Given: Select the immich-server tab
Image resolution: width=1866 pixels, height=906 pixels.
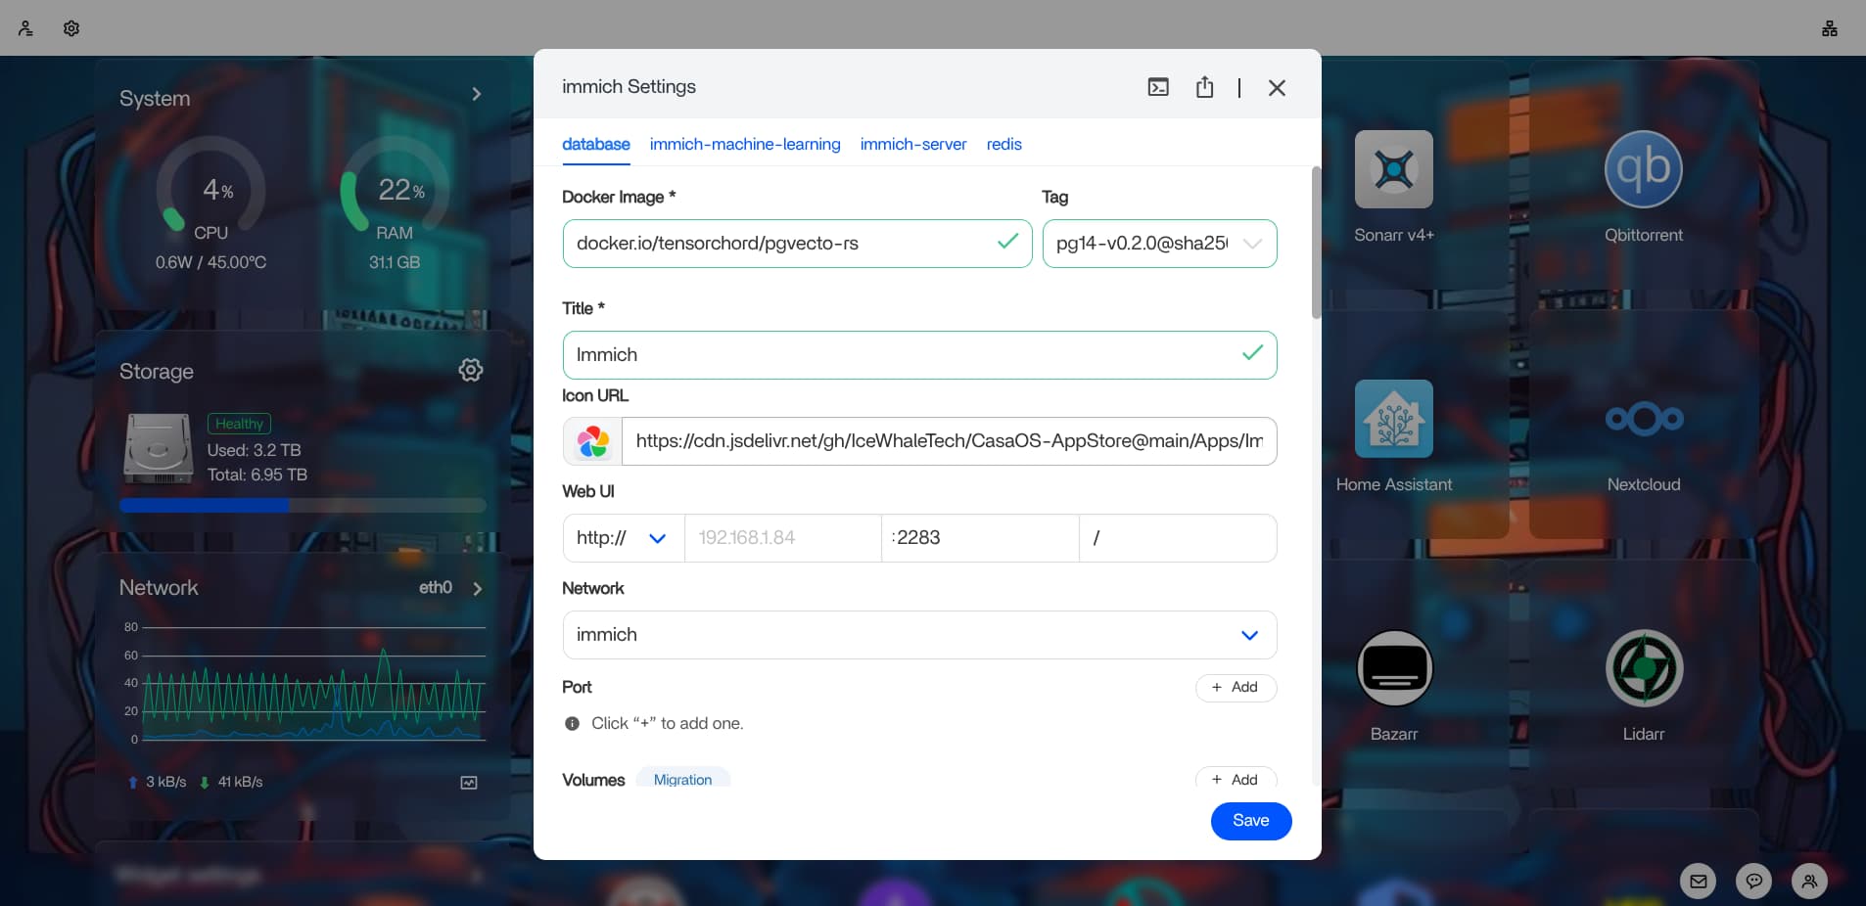Looking at the screenshot, I should [x=913, y=144].
